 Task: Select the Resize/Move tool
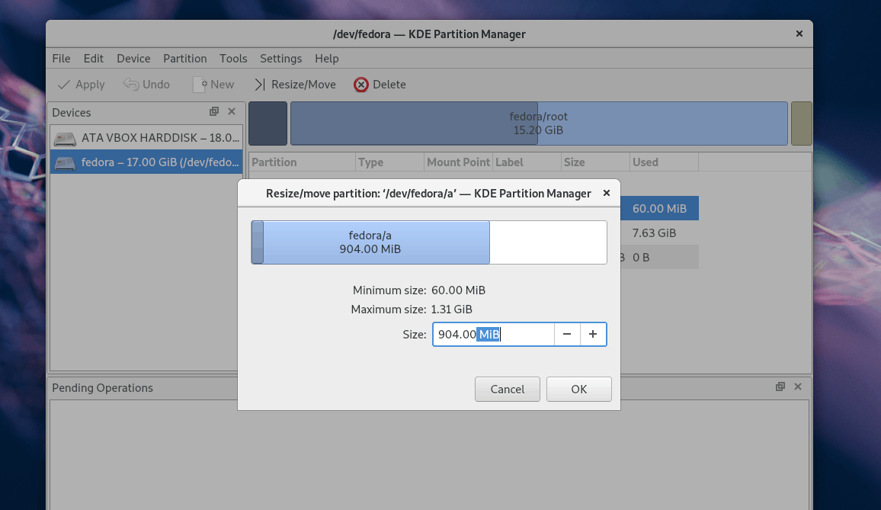(x=295, y=85)
